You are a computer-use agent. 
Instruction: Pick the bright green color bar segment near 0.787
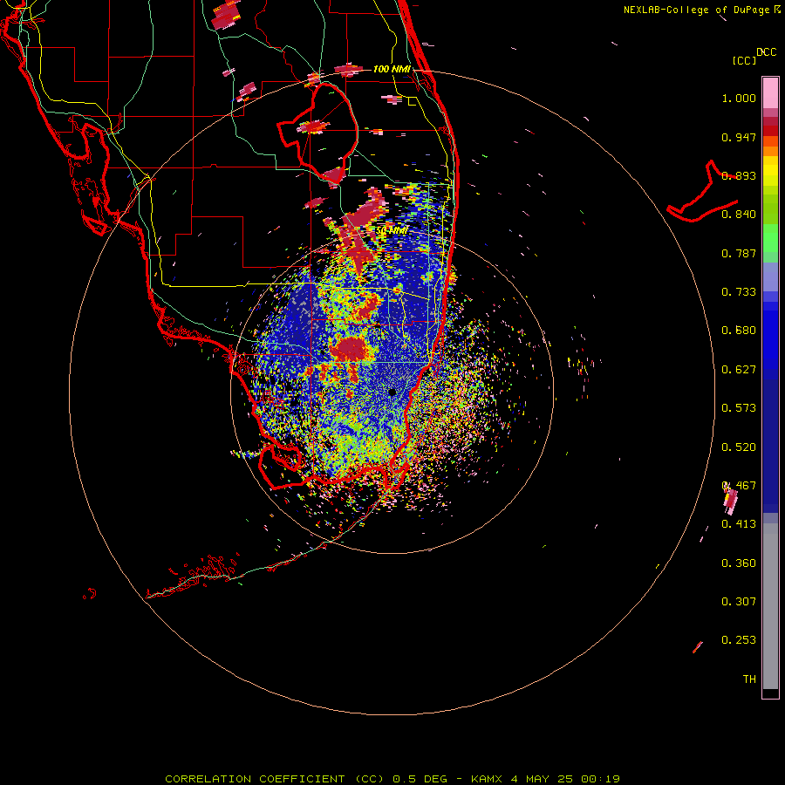[x=770, y=238]
